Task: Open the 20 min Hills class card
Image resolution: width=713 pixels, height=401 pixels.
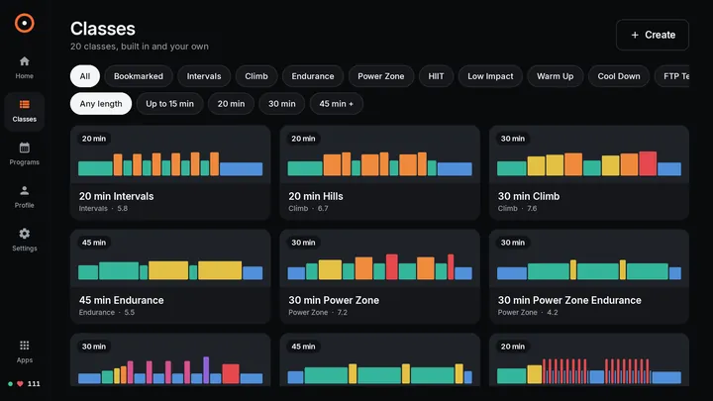Action: pyautogui.click(x=379, y=172)
